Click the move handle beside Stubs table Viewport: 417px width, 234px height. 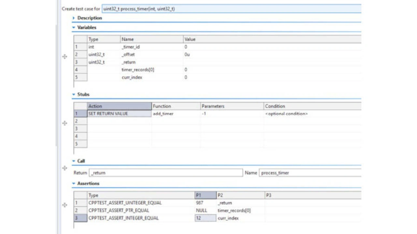(65, 123)
